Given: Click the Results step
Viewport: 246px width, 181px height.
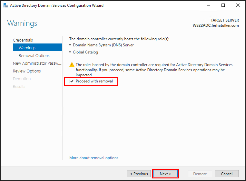Looking at the screenshot, I should (x=19, y=87).
